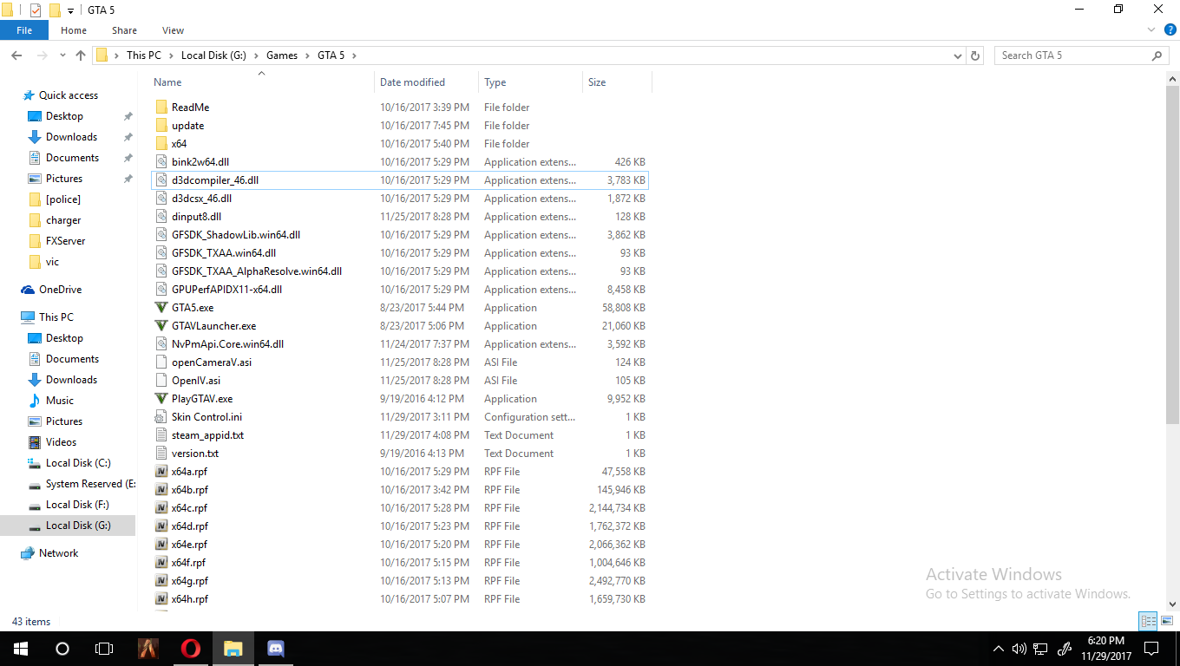This screenshot has width=1180, height=666.
Task: Open Task View from taskbar
Action: coord(104,648)
